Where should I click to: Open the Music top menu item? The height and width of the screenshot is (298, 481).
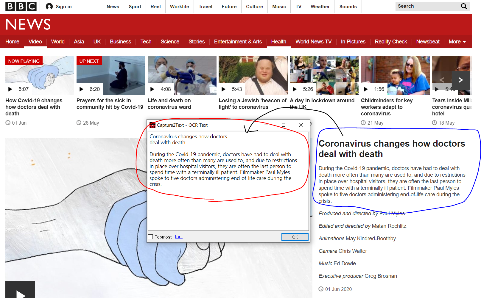279,7
